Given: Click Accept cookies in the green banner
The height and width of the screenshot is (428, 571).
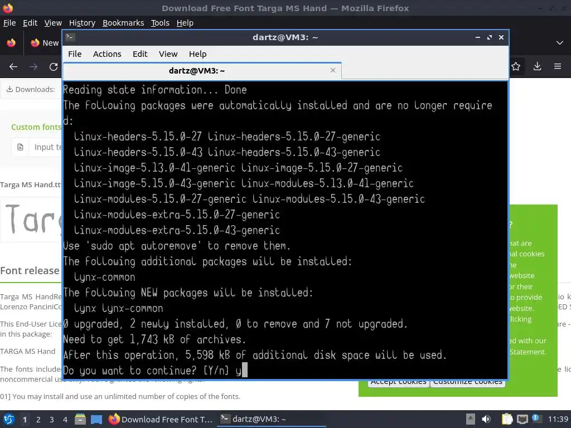Looking at the screenshot, I should [398, 382].
